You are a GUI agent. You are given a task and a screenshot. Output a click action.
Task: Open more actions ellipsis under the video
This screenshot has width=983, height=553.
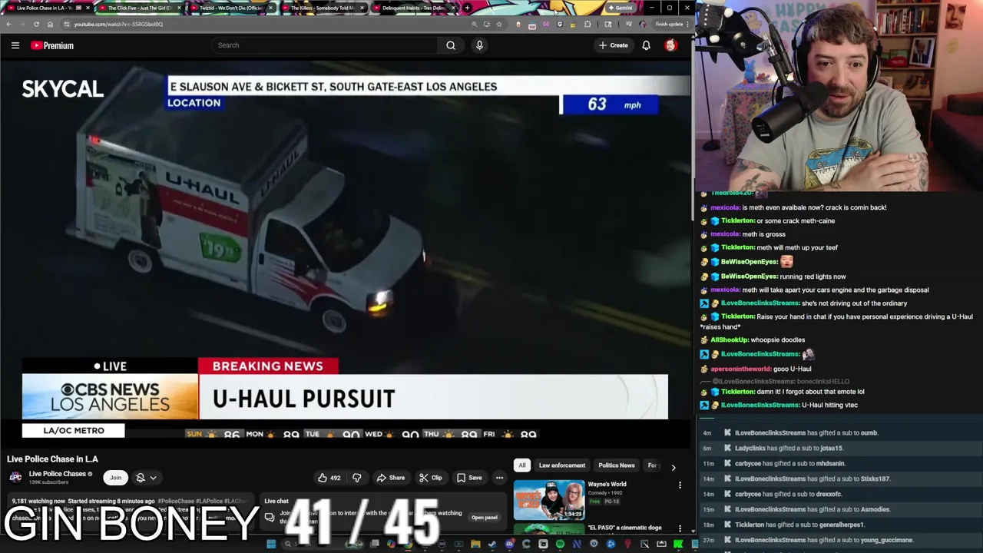(499, 478)
